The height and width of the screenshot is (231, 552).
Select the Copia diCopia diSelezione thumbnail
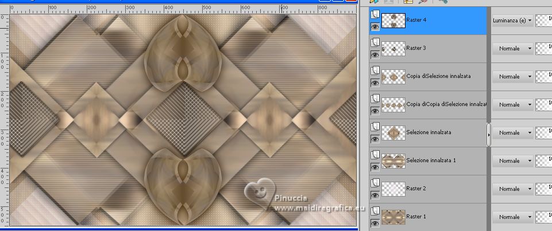coord(393,105)
